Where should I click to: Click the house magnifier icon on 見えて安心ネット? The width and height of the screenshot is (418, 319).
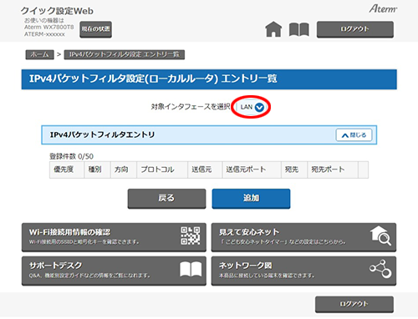pyautogui.click(x=380, y=236)
